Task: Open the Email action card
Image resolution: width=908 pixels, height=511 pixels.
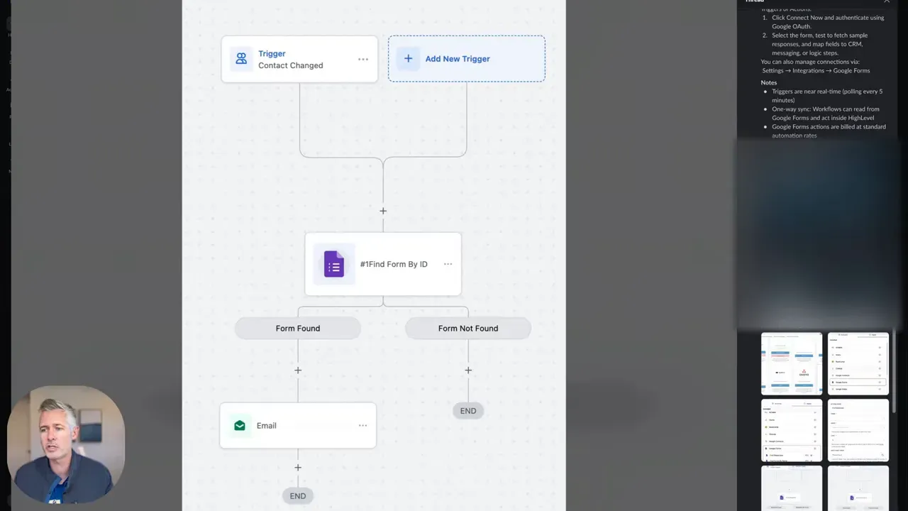Action: 298,426
